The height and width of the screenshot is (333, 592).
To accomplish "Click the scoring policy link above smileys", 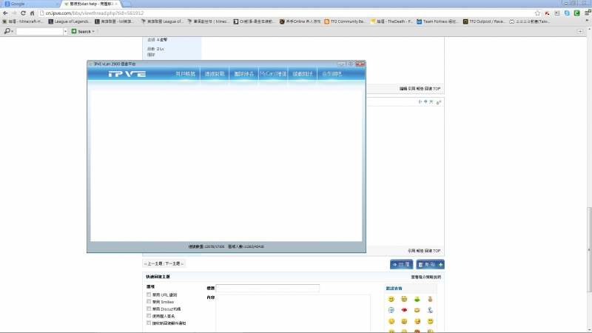I will pos(426,277).
